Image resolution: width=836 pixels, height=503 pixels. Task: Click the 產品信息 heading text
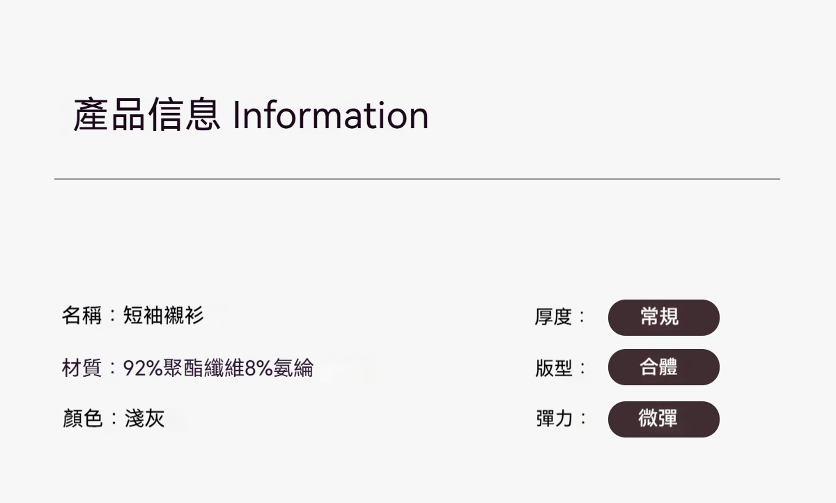point(147,116)
